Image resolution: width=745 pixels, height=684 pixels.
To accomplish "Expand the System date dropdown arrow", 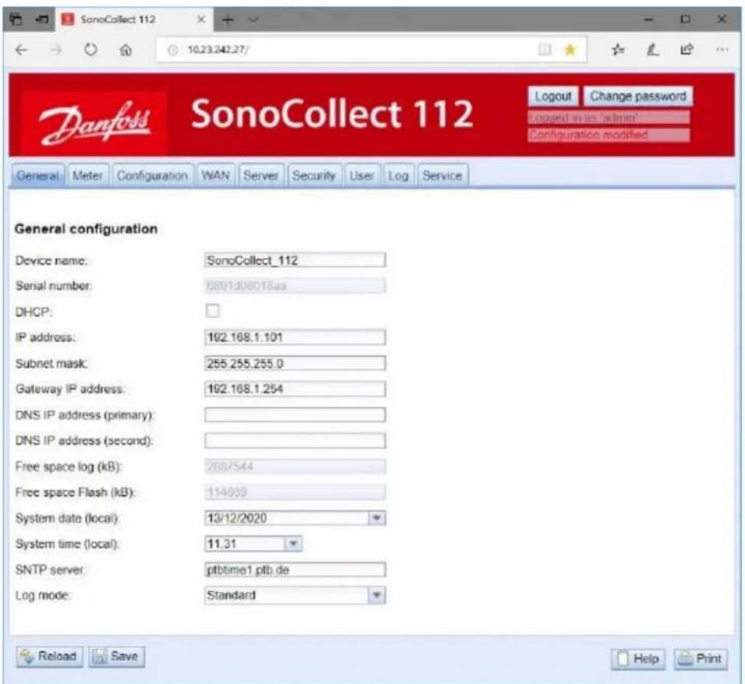I will coord(376,518).
